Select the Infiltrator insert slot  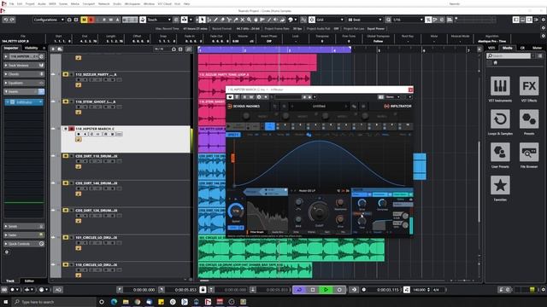25,102
